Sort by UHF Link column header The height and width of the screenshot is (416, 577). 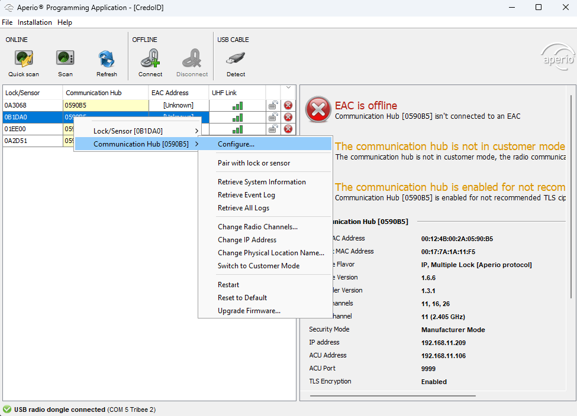[x=237, y=93]
